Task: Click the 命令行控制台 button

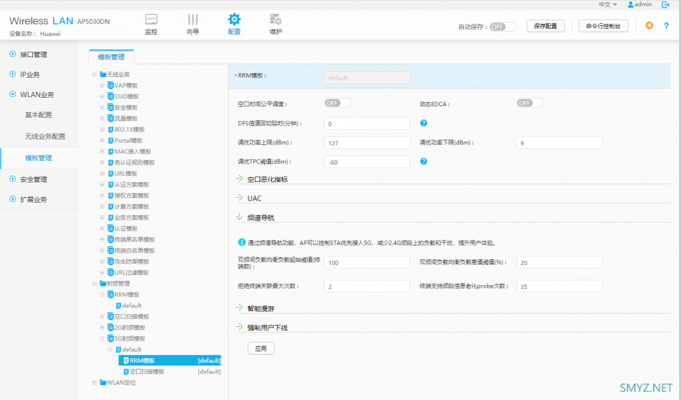Action: point(603,26)
